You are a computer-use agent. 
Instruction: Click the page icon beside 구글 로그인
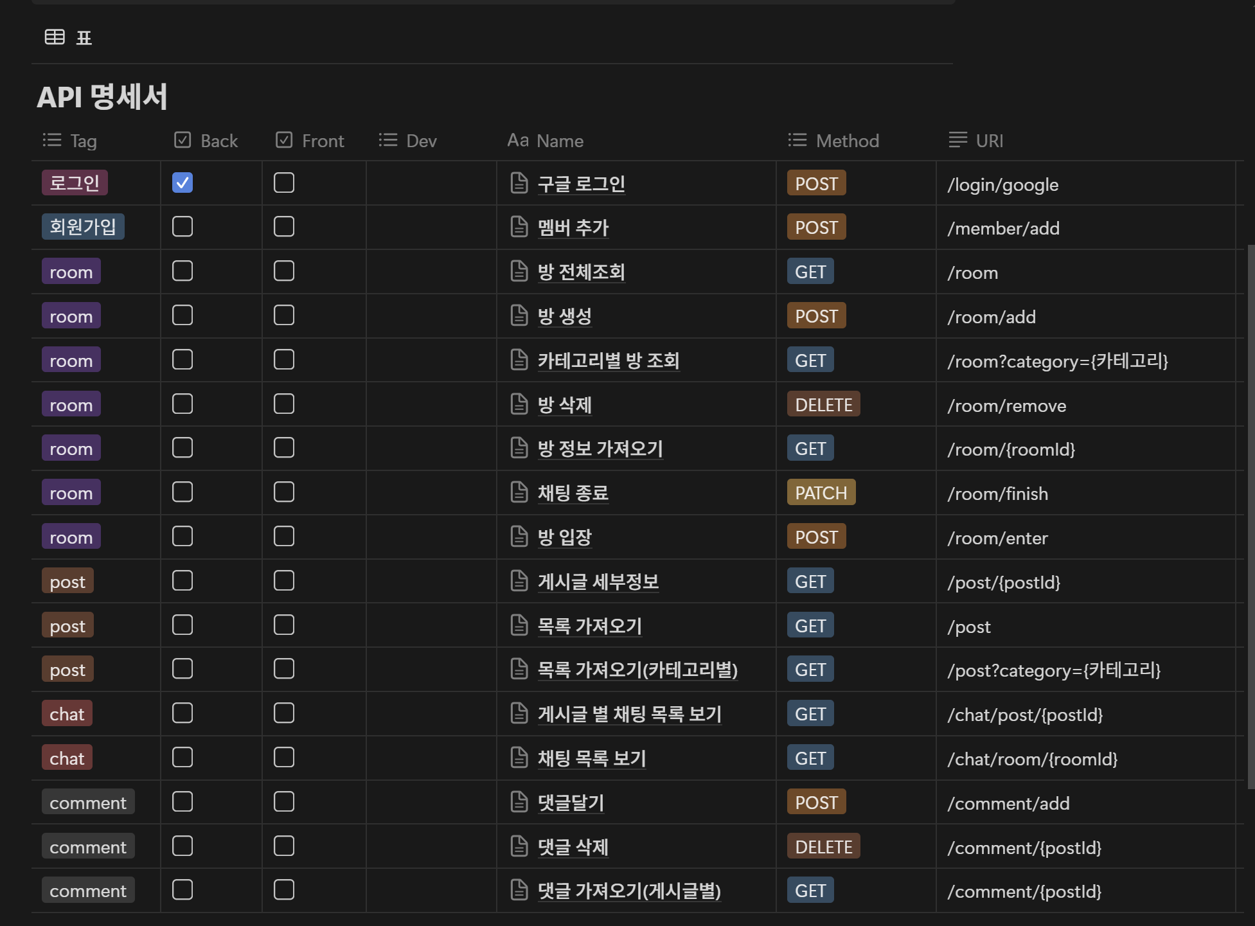pyautogui.click(x=519, y=183)
